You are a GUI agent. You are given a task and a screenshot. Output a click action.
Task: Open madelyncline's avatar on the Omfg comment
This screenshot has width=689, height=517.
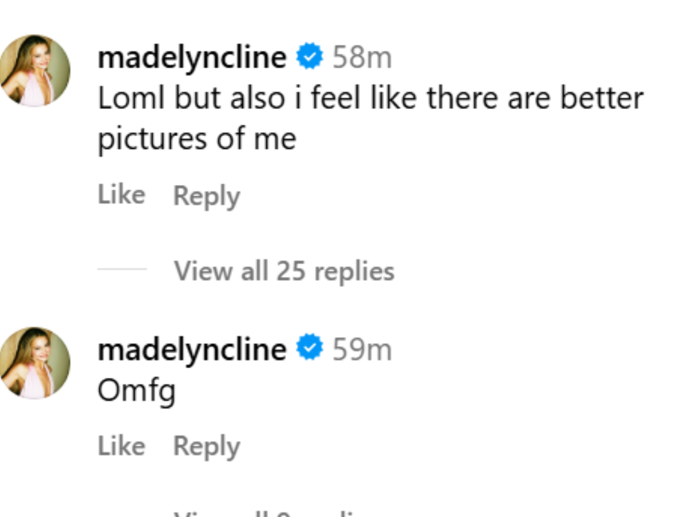pos(34,363)
